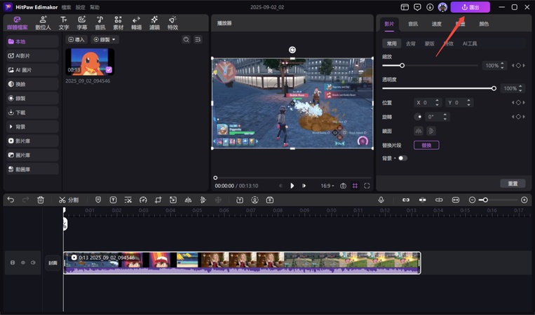Screen dimensions: 535x315
Task: Zoom out timeline with minus icon
Action: [x=472, y=200]
